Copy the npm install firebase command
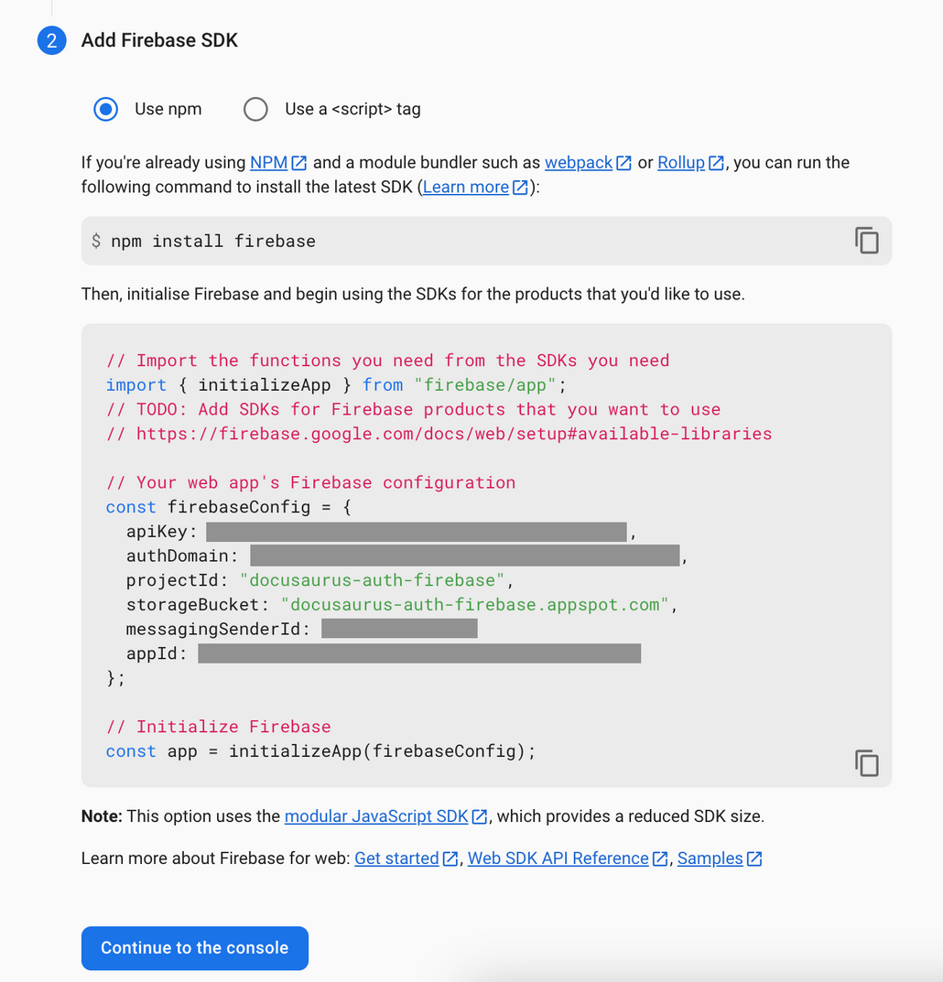The width and height of the screenshot is (943, 982). 867,241
